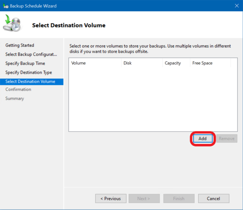Click the Backup Schedule Wizard title icon
Viewport: 243px width, 210px height.
6,6
